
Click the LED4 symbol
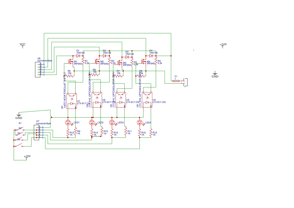140,122
